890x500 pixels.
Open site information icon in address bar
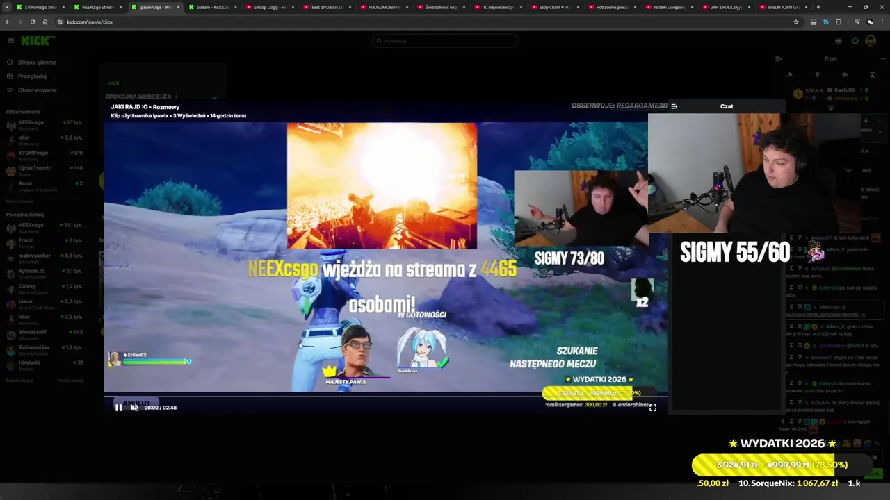pyautogui.click(x=60, y=22)
